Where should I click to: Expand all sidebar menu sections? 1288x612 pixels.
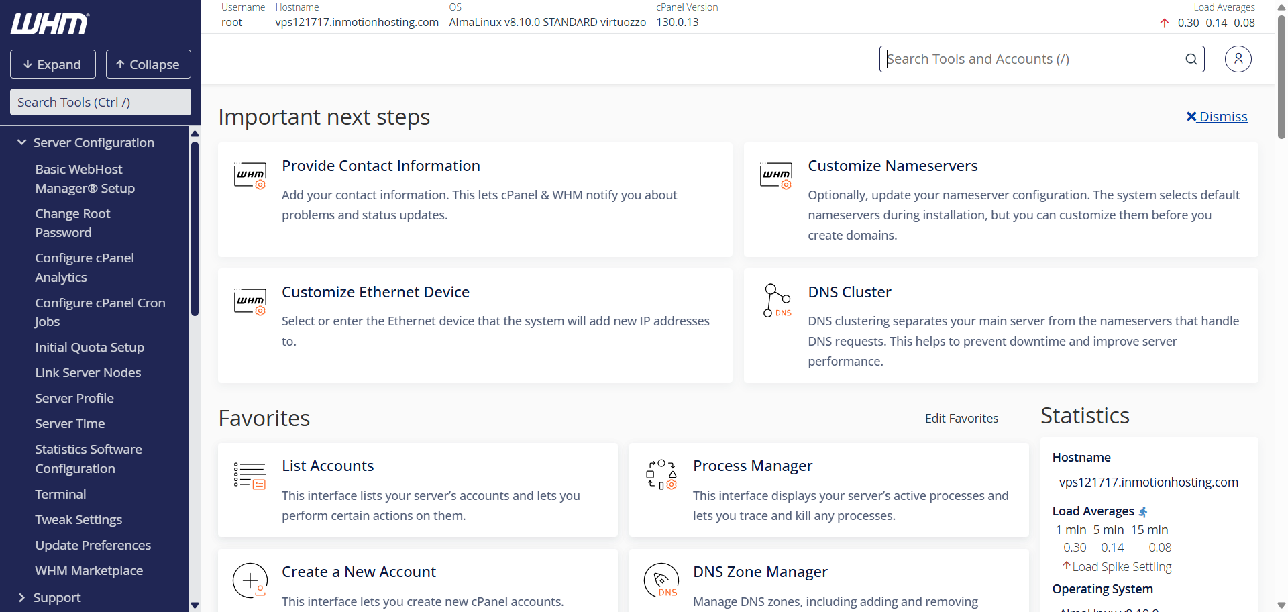click(52, 64)
